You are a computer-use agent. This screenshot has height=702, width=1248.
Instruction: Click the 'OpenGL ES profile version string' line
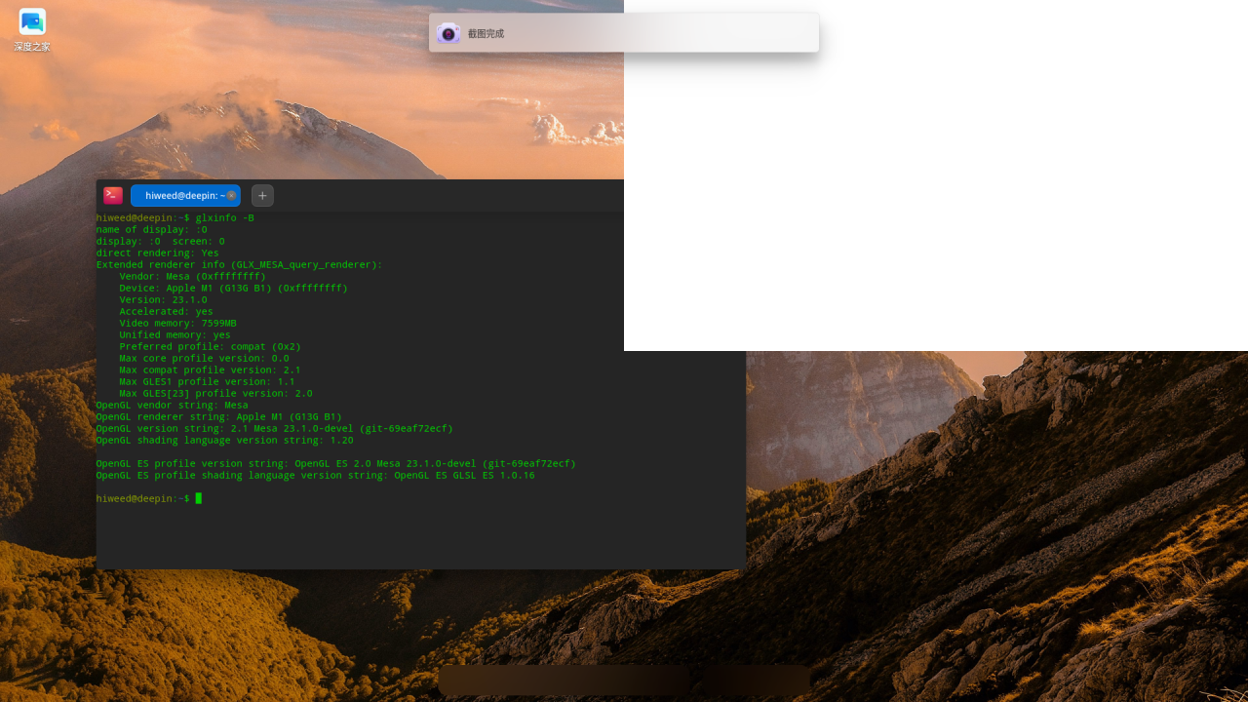(x=336, y=464)
